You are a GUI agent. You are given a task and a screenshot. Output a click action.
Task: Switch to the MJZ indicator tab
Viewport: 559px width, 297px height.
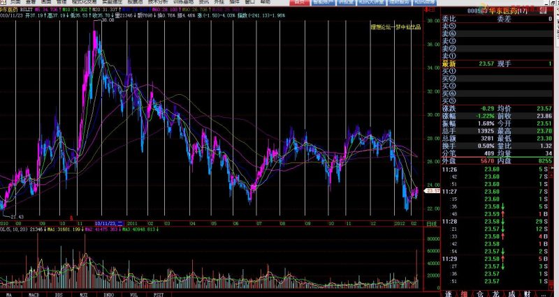click(x=84, y=294)
